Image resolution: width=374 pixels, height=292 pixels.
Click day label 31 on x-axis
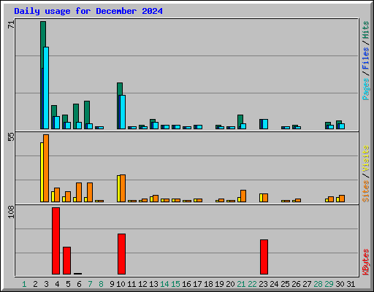pos(351,284)
